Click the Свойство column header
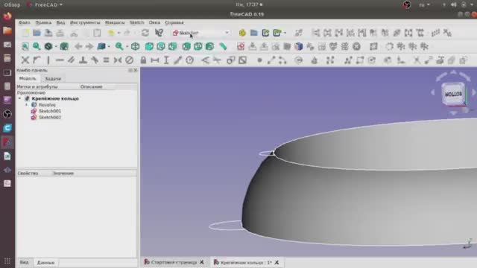Viewport: 477px width, 268px height. 28,173
